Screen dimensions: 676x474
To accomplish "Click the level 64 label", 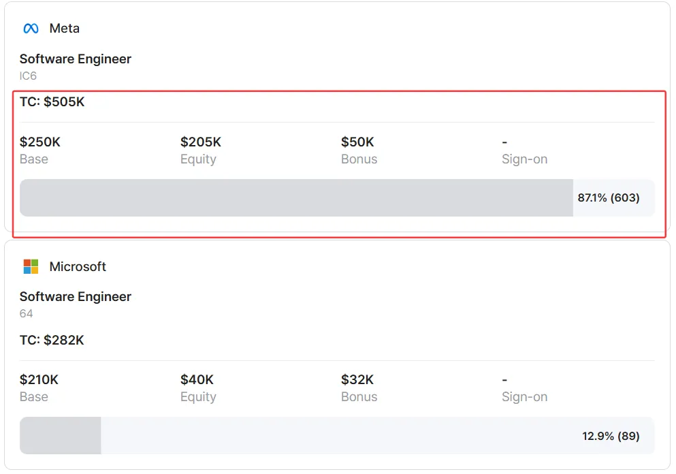I will click(27, 313).
